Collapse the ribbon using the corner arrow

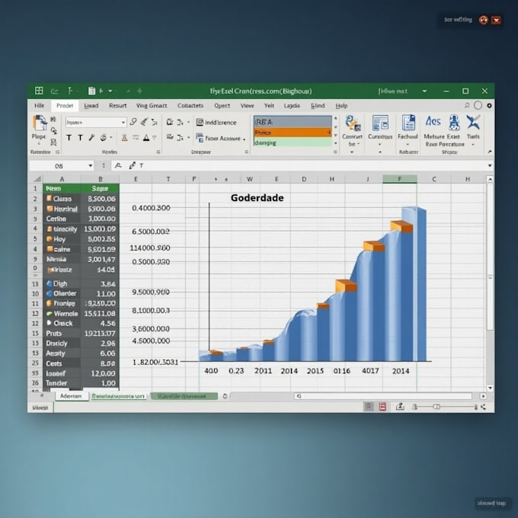(490, 152)
